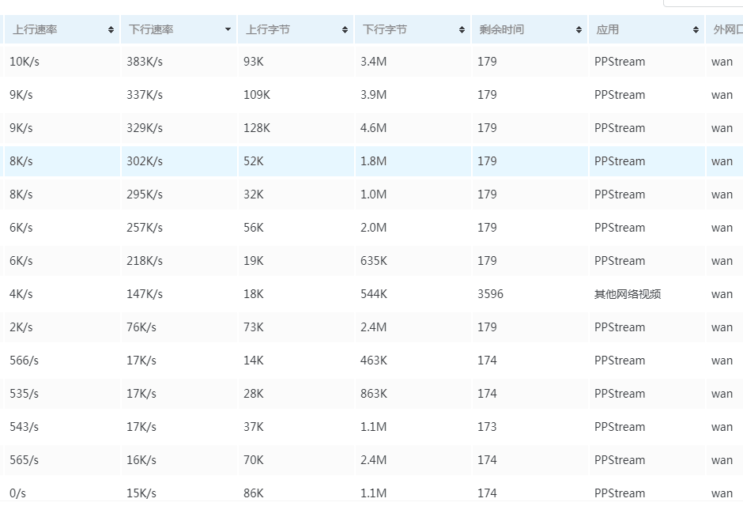Select the 其他网络视频 application cell

click(x=628, y=294)
